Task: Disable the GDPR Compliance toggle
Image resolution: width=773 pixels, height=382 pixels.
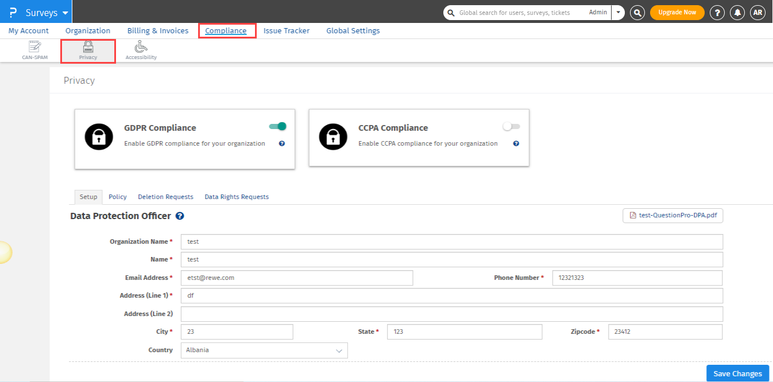Action: [278, 126]
